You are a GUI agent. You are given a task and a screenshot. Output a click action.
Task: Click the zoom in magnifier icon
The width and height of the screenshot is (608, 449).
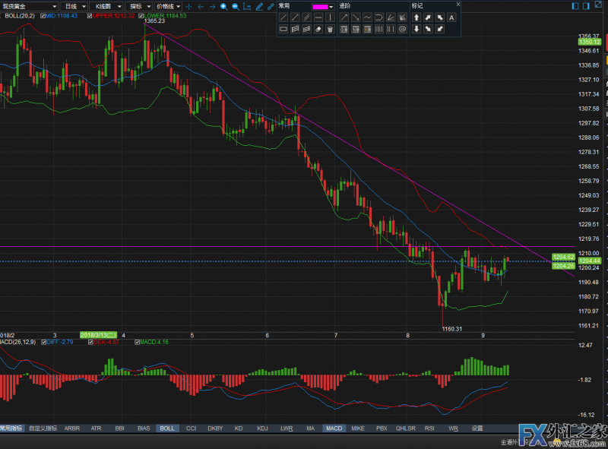click(x=223, y=6)
